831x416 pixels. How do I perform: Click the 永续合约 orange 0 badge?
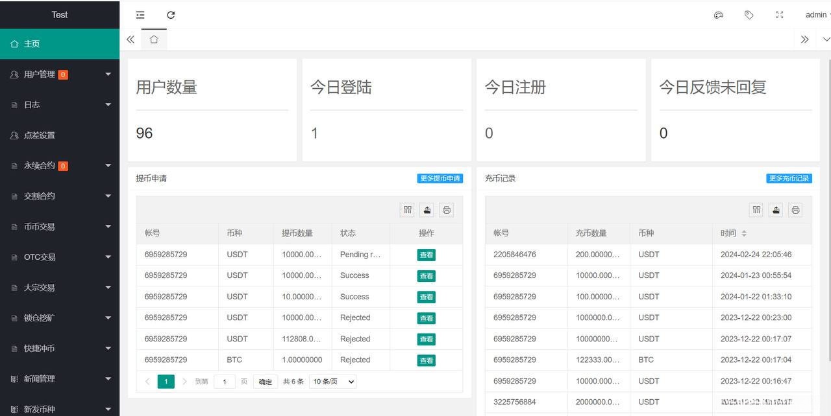click(63, 166)
